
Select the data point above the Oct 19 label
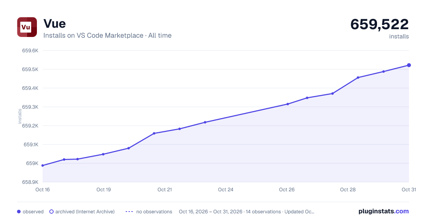[x=103, y=154]
